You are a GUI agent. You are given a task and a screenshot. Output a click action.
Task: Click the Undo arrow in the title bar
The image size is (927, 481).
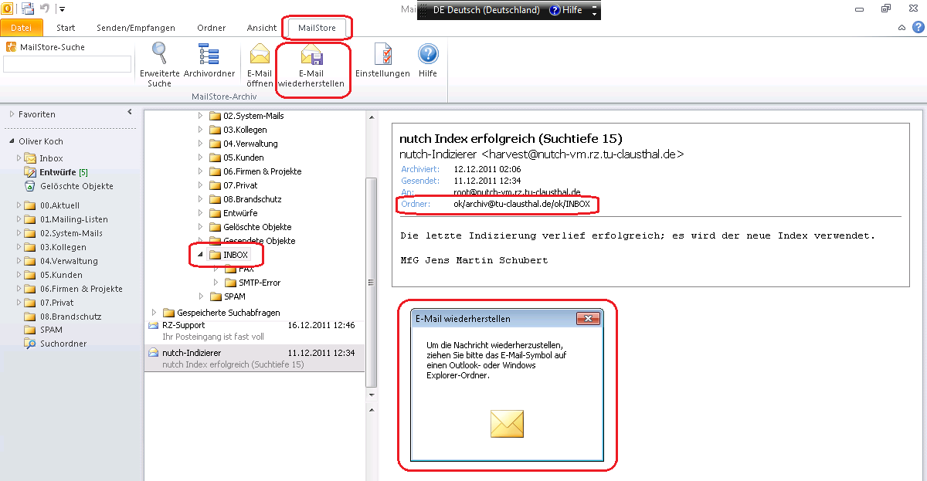[44, 8]
